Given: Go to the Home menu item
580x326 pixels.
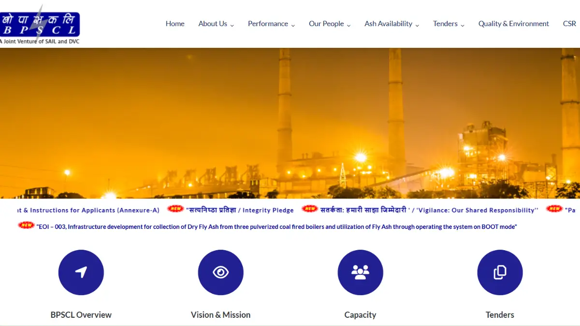Looking at the screenshot, I should pos(175,24).
